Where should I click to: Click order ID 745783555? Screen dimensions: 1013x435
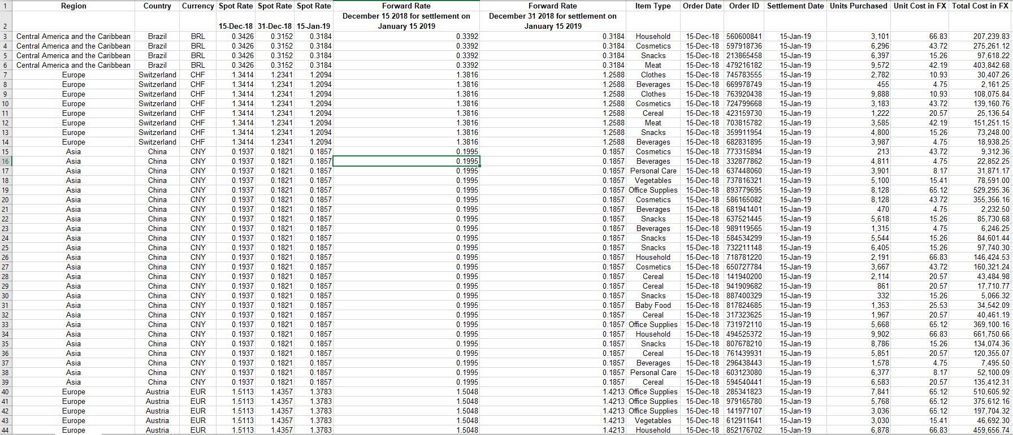point(744,75)
